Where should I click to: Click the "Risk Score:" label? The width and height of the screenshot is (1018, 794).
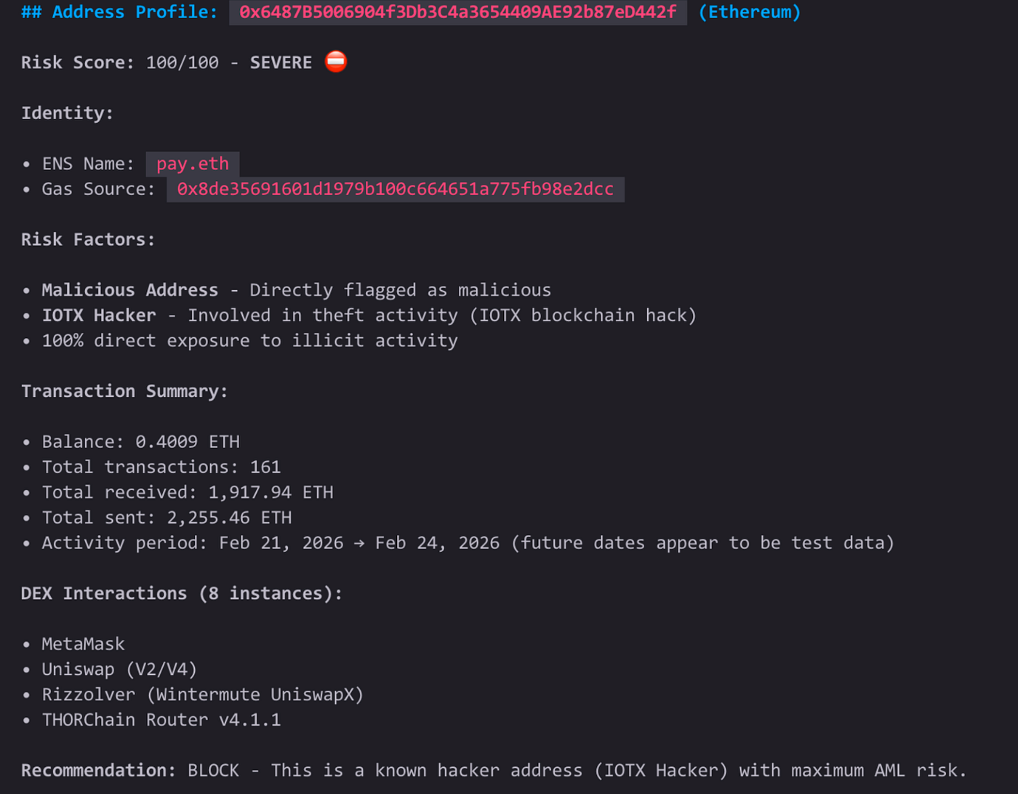click(78, 63)
